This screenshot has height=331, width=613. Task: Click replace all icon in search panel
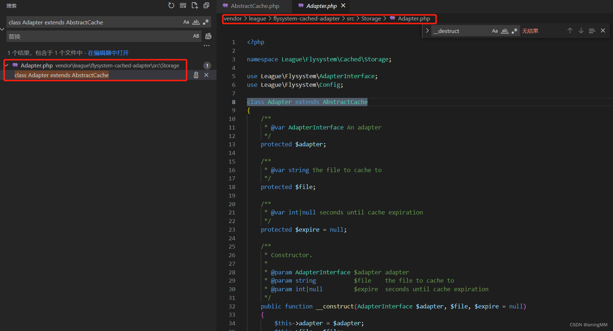(x=208, y=36)
